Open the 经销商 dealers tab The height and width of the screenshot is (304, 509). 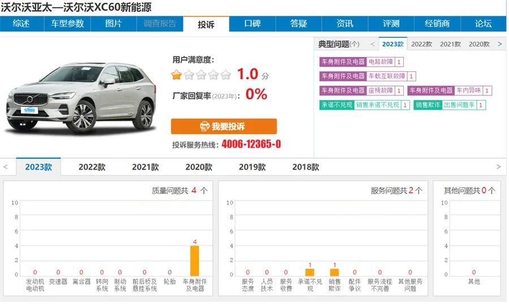click(437, 24)
